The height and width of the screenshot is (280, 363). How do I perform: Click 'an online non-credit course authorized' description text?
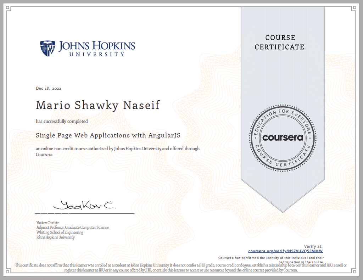(118, 152)
